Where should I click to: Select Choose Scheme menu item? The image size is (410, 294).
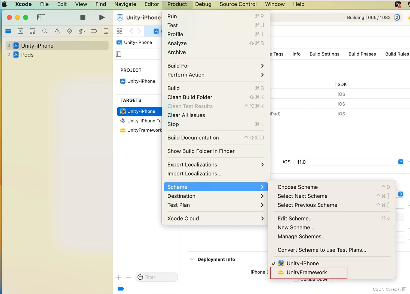tap(332, 187)
